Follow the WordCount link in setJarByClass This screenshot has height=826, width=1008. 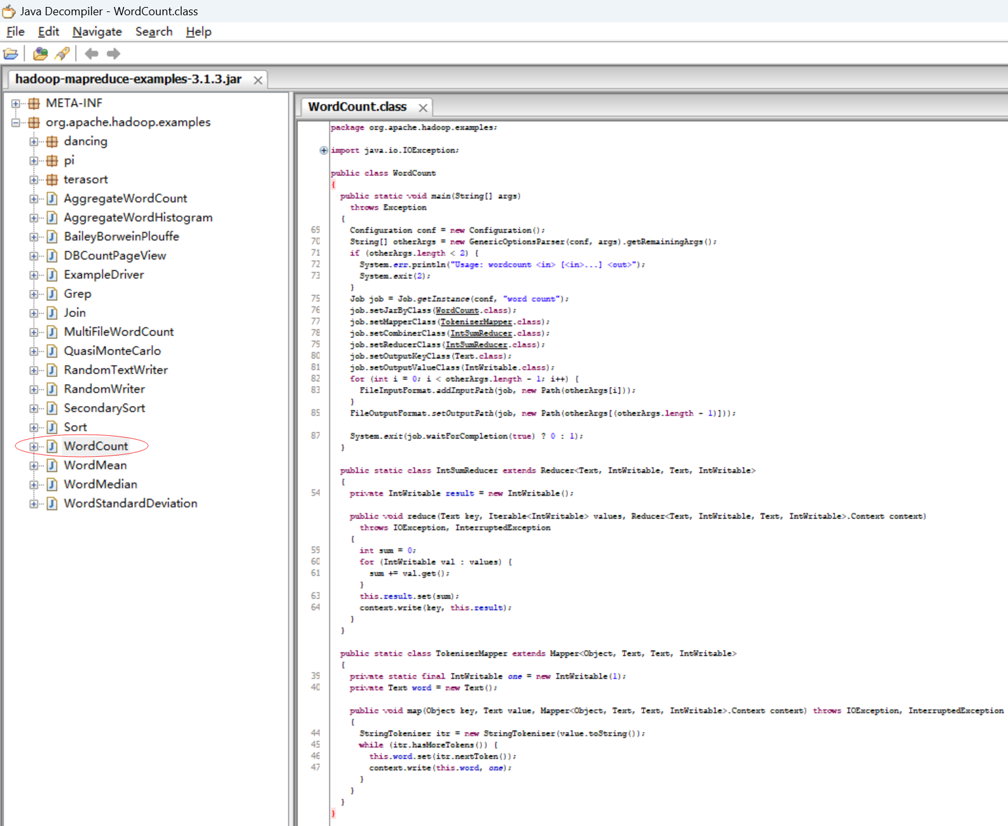(457, 311)
